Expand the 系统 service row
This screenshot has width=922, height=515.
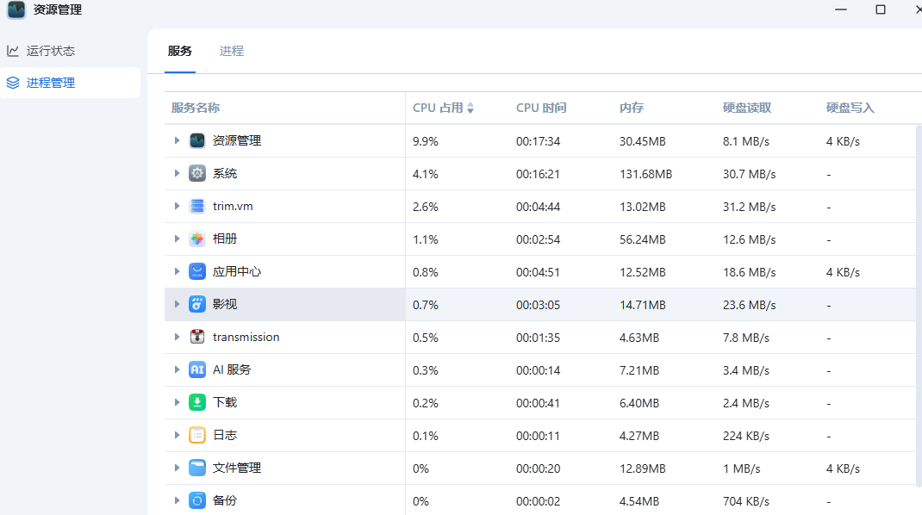click(177, 173)
